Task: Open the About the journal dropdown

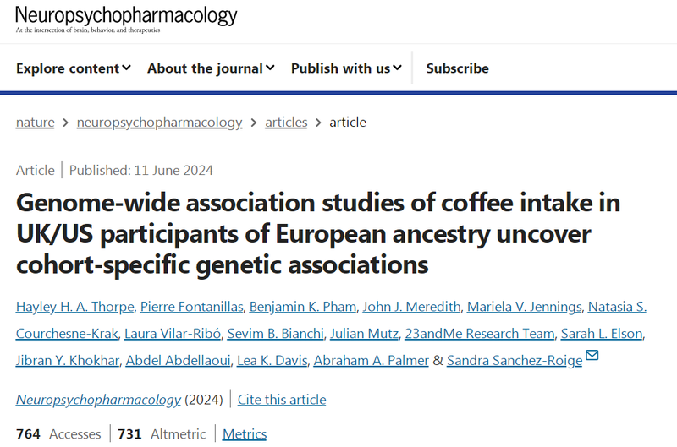Action: click(211, 68)
